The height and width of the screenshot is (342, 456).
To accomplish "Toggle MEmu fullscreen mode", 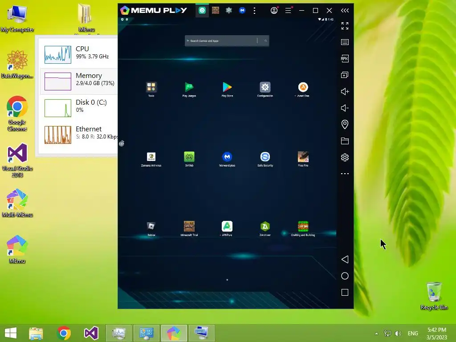I will pyautogui.click(x=345, y=26).
